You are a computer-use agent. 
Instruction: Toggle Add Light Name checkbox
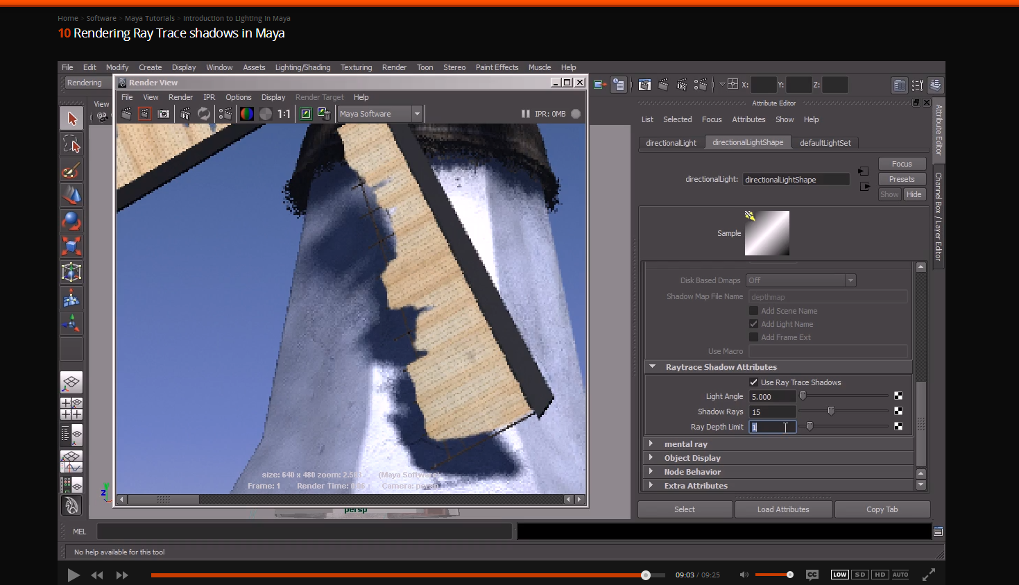click(753, 324)
